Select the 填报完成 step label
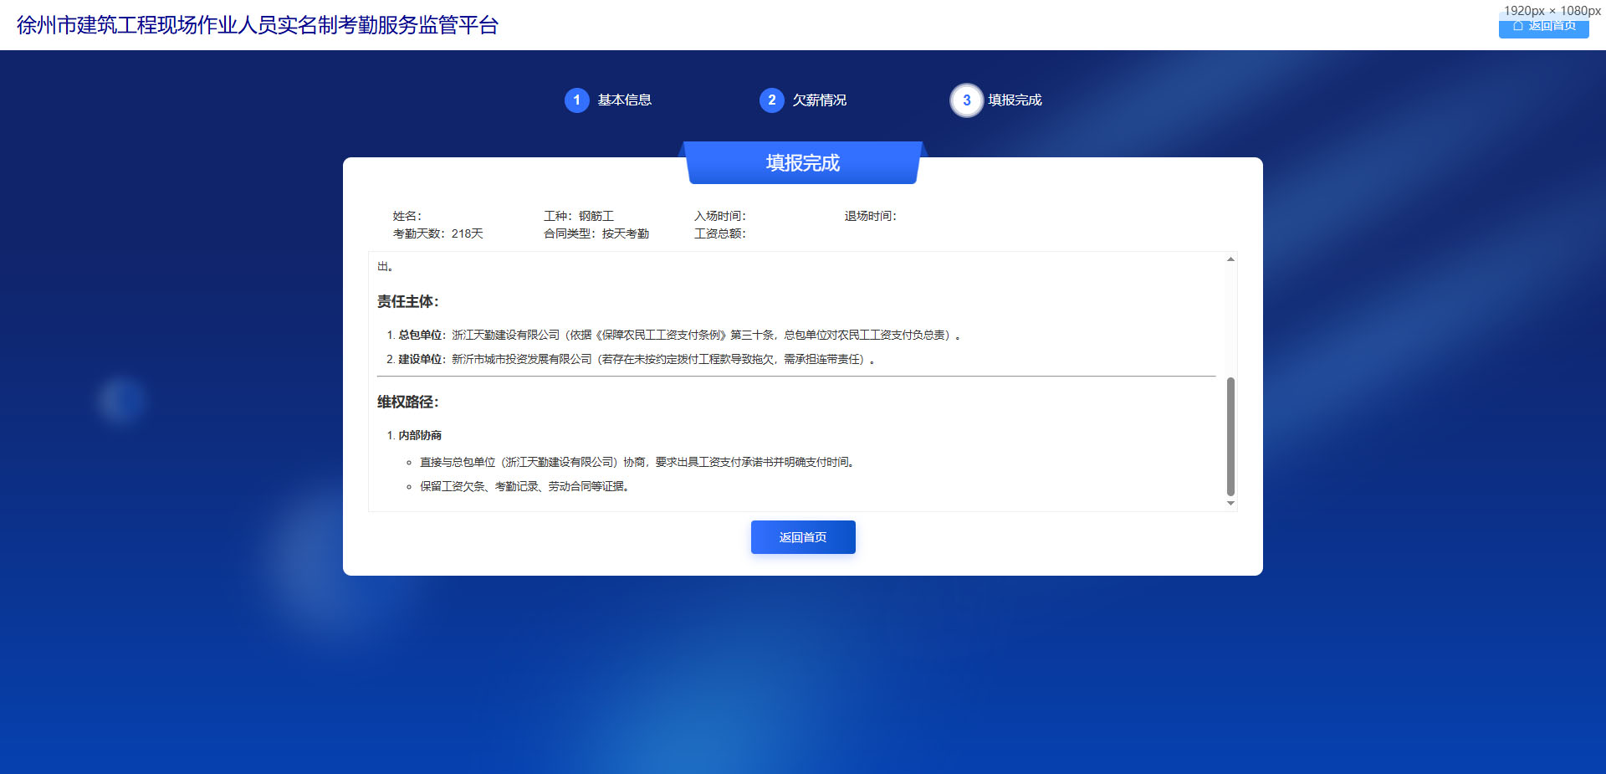The height and width of the screenshot is (774, 1606). click(x=1015, y=100)
